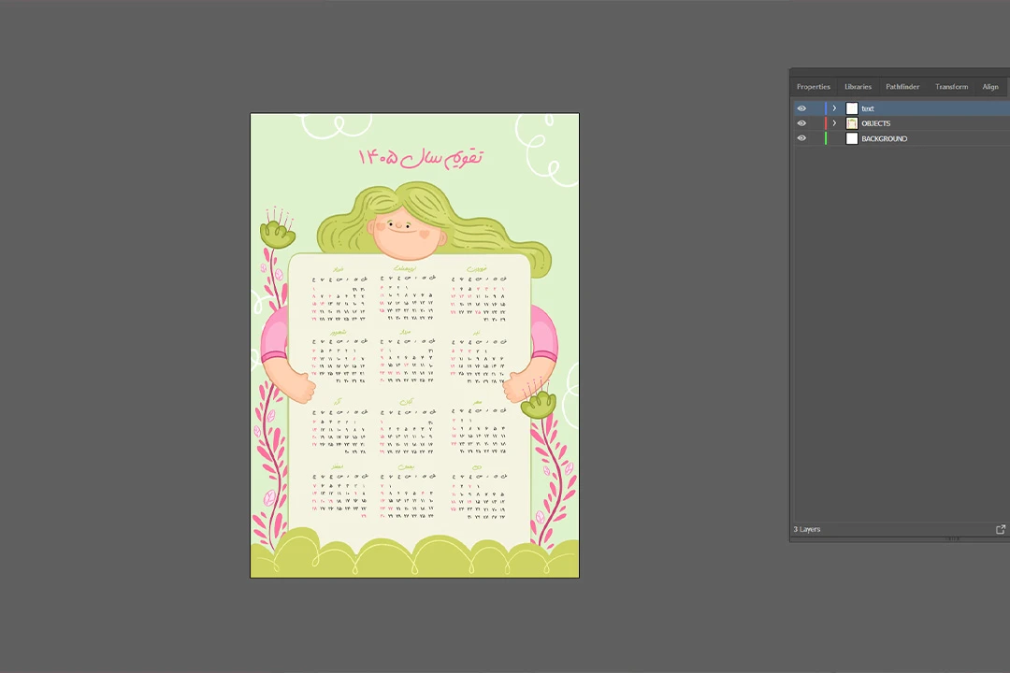Toggle visibility of the OBJECTS layer

801,123
